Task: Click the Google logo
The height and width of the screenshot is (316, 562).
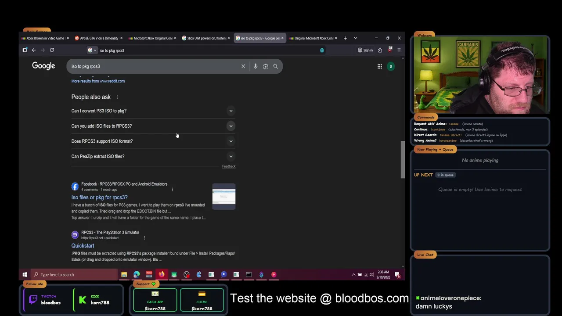Action: pos(43,66)
